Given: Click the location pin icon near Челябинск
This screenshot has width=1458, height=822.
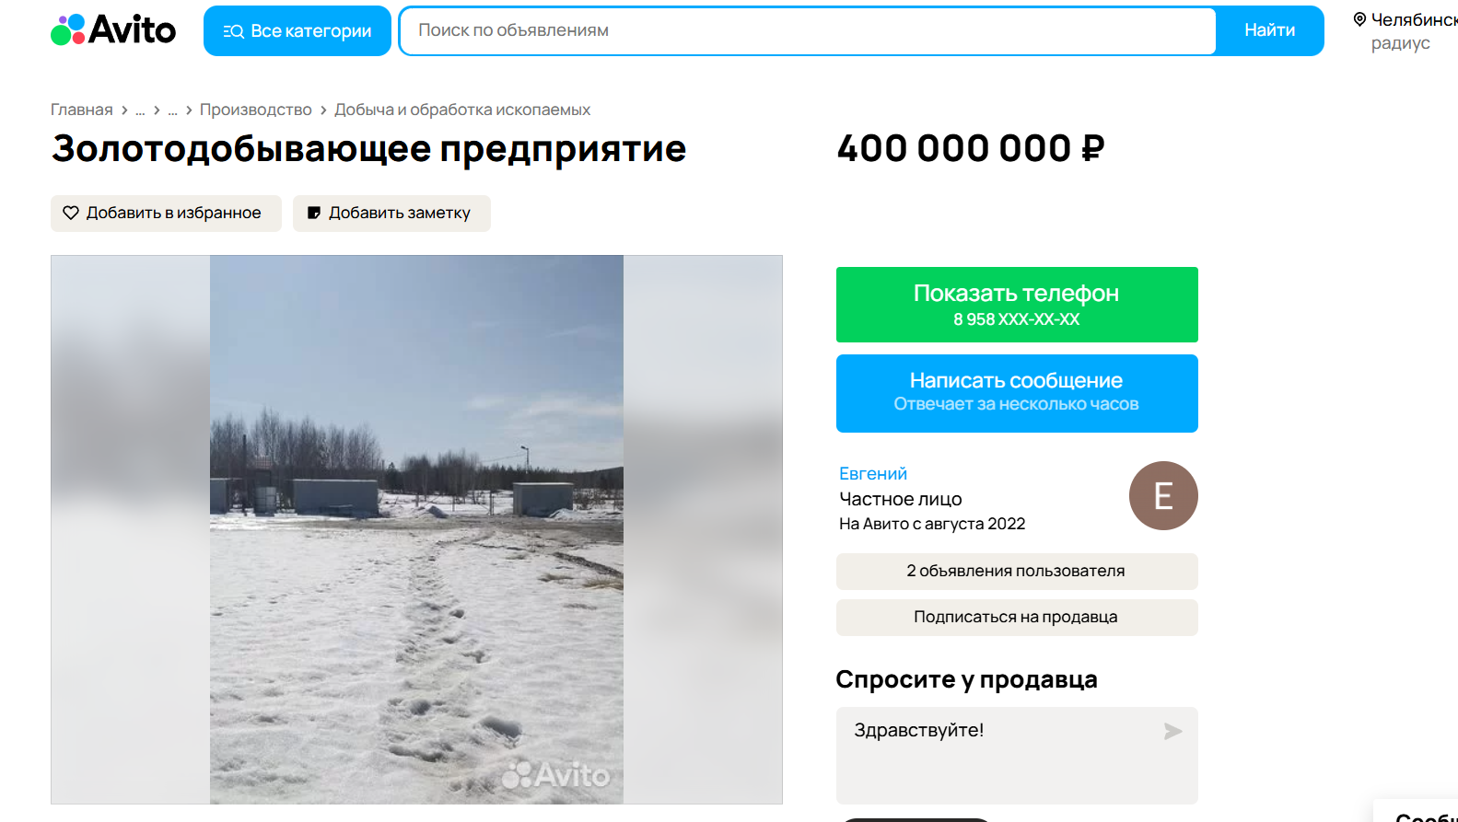Looking at the screenshot, I should (x=1359, y=19).
